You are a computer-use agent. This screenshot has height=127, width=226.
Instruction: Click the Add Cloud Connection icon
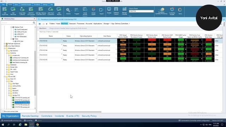(x=51, y=11)
